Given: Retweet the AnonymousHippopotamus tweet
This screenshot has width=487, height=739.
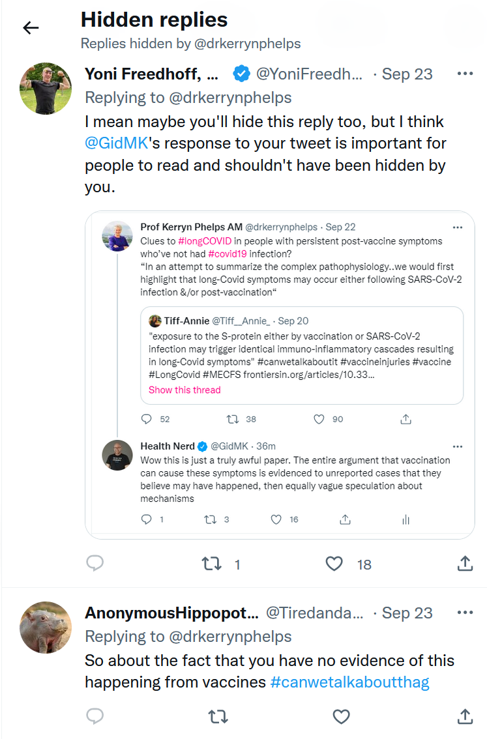Looking at the screenshot, I should pos(218,717).
